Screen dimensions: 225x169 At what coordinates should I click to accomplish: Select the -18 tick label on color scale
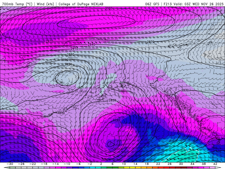[x=44, y=164]
